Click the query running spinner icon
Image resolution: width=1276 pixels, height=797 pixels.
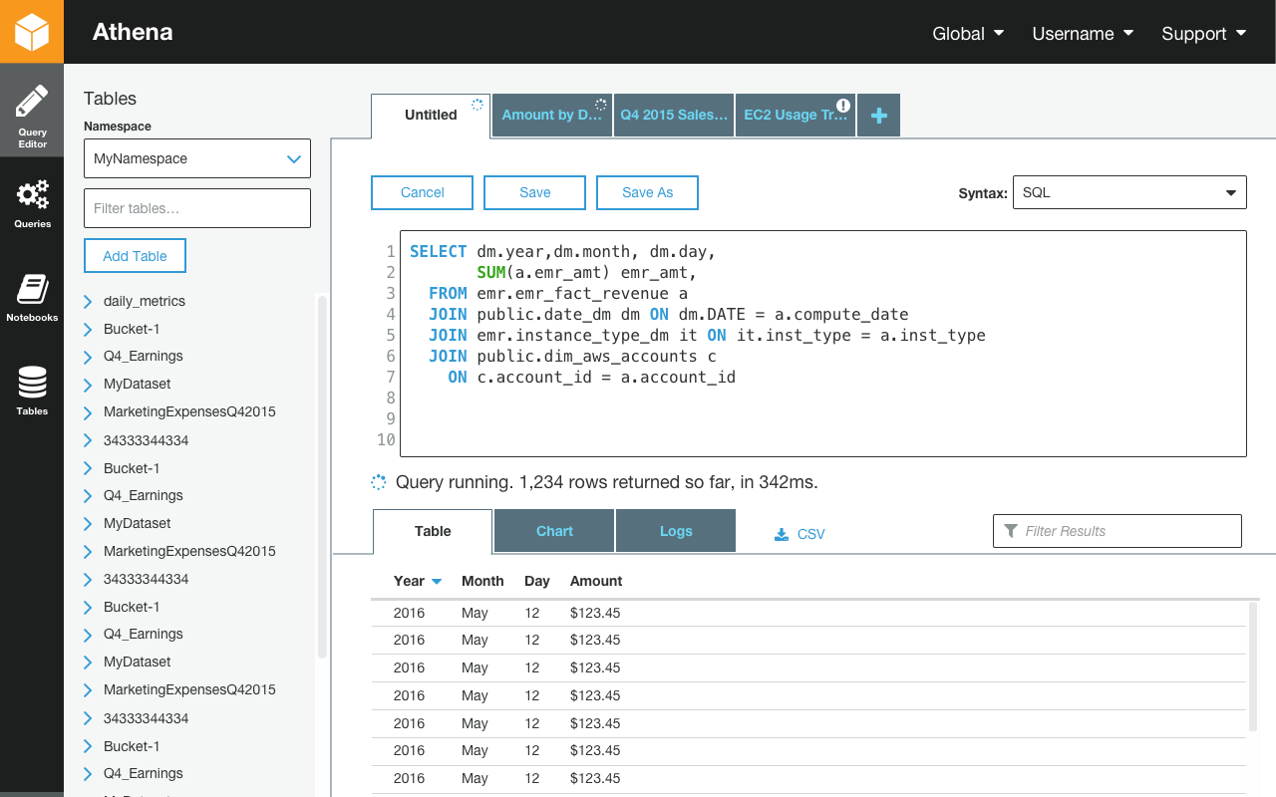379,482
